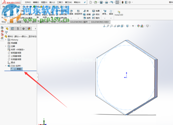Select 材质 <未指定> item

(x=16, y=50)
